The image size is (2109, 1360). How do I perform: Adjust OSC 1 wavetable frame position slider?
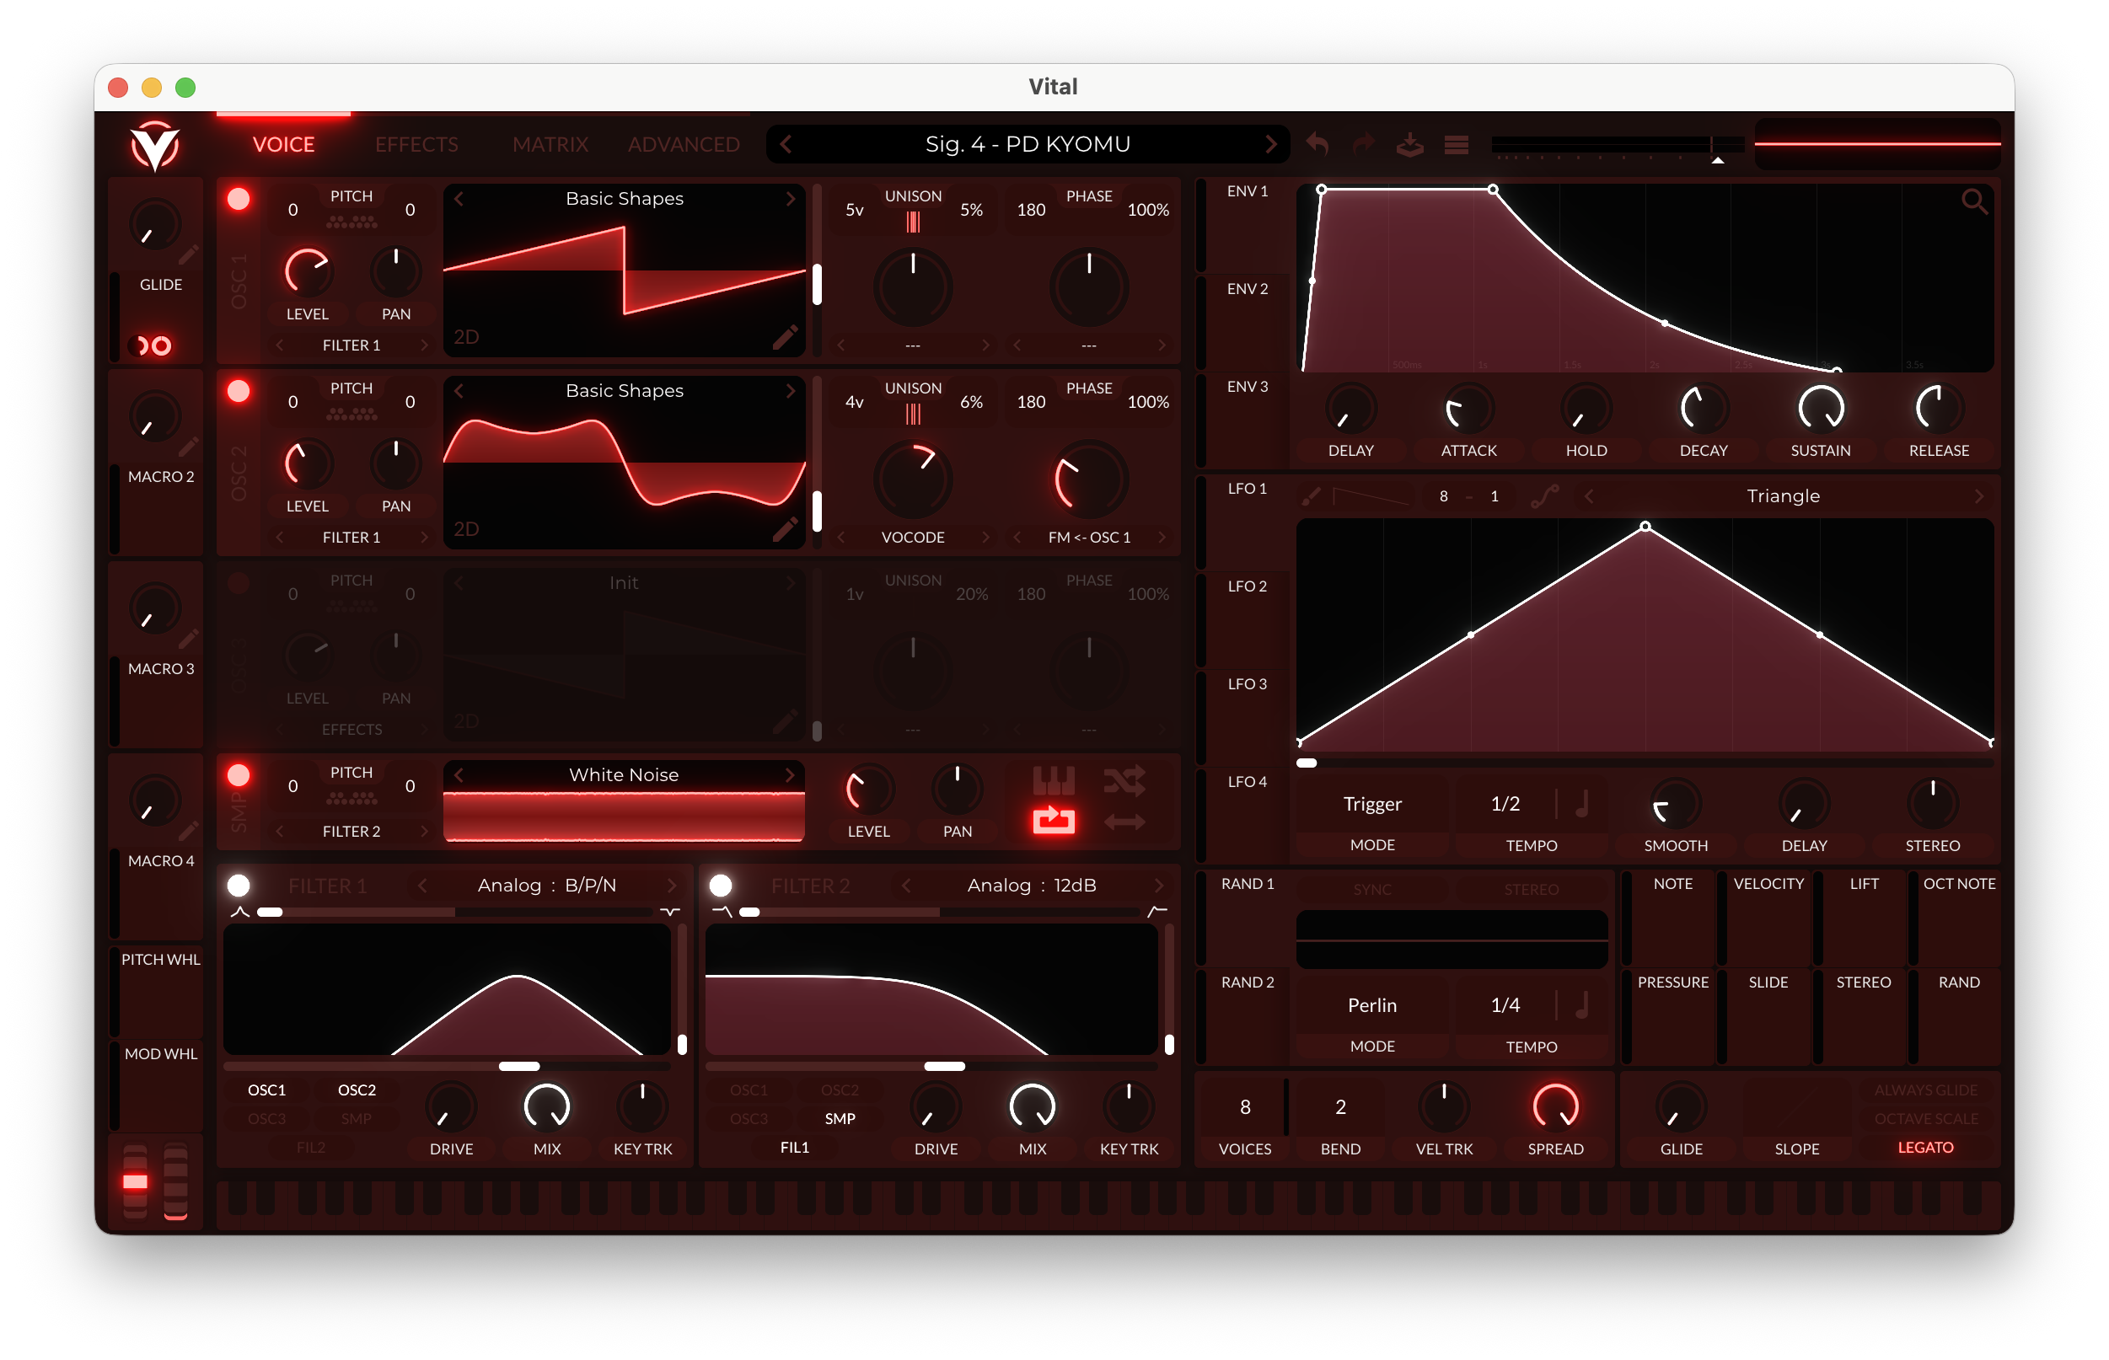(817, 270)
